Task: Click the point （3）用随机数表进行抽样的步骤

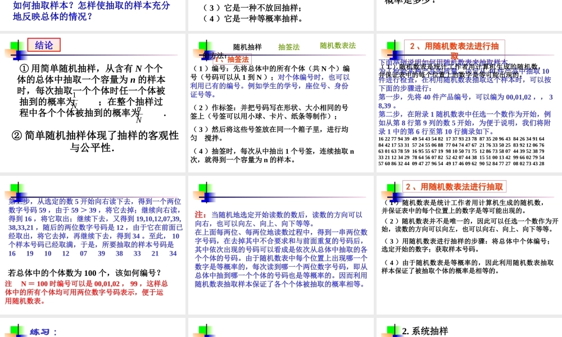Action: point(465,245)
